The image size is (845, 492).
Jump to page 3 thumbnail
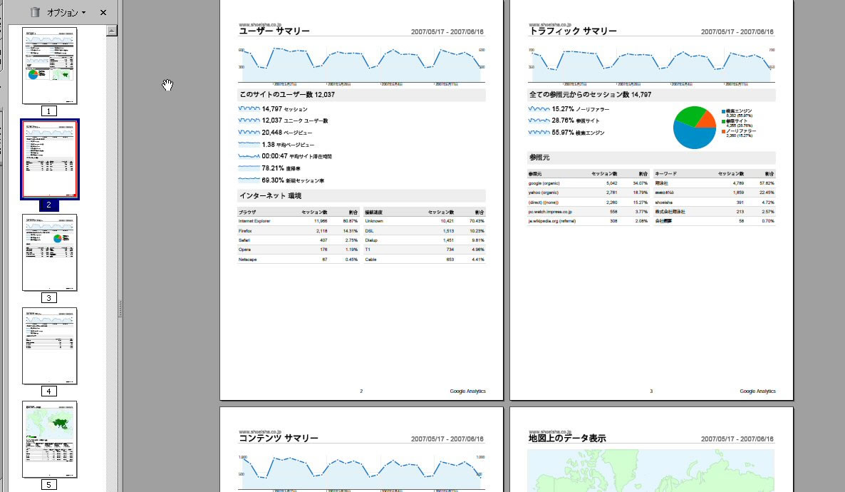[x=49, y=252]
